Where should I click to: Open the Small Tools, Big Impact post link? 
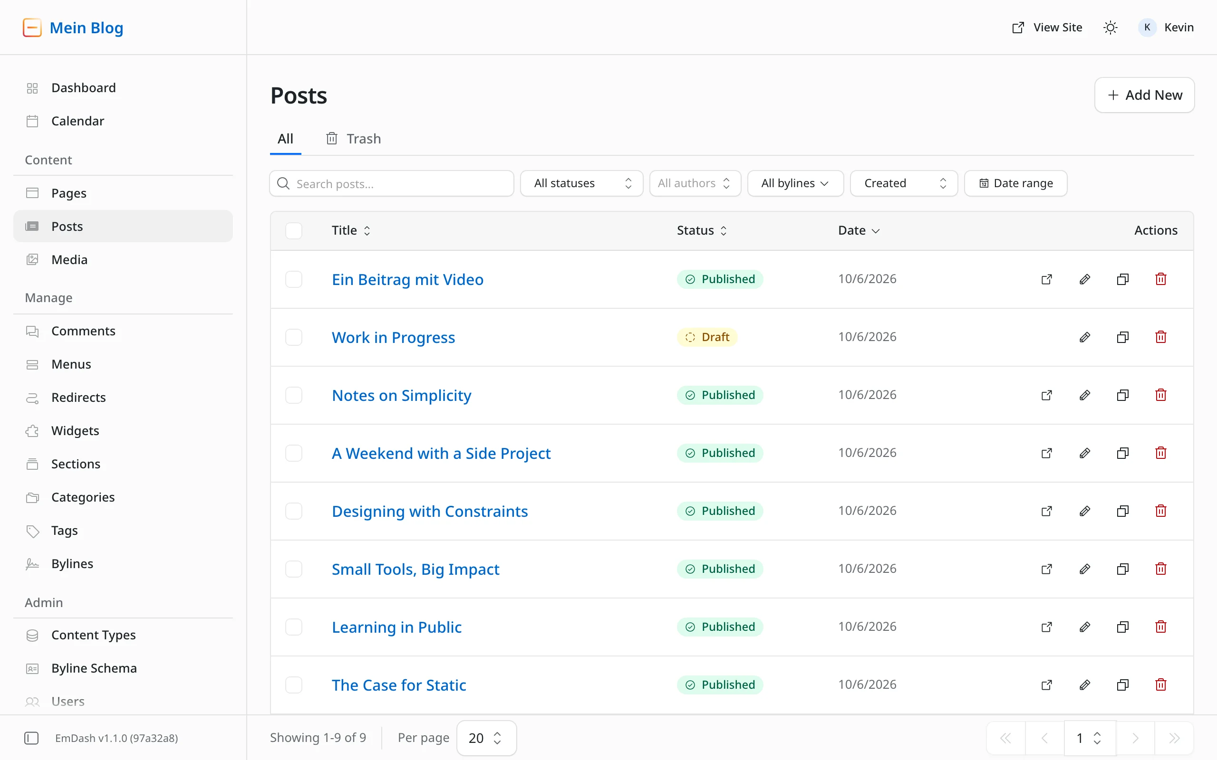(x=415, y=569)
